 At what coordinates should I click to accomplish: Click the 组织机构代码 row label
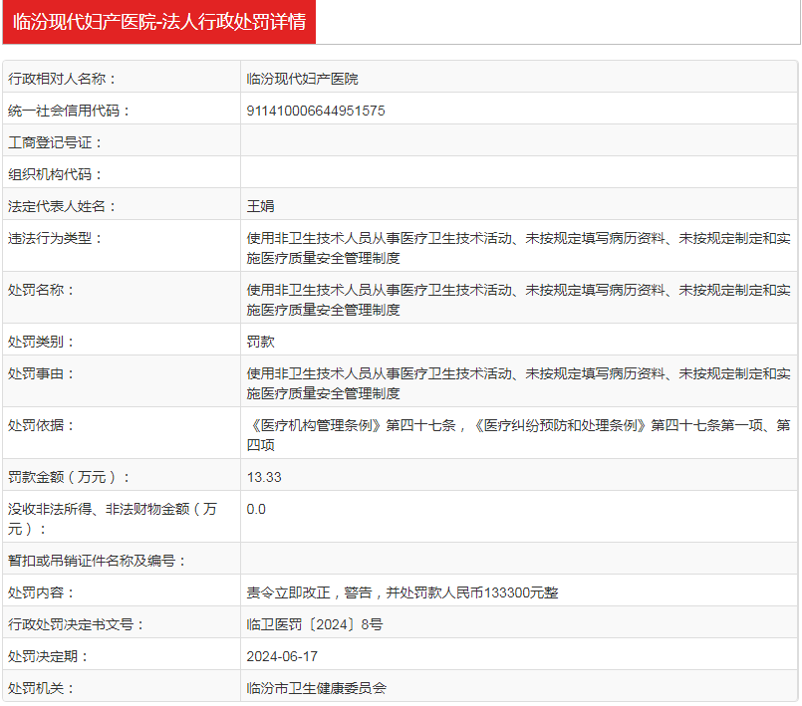[55, 174]
